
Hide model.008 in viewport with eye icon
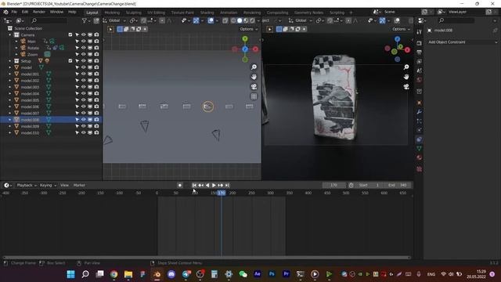pos(84,120)
